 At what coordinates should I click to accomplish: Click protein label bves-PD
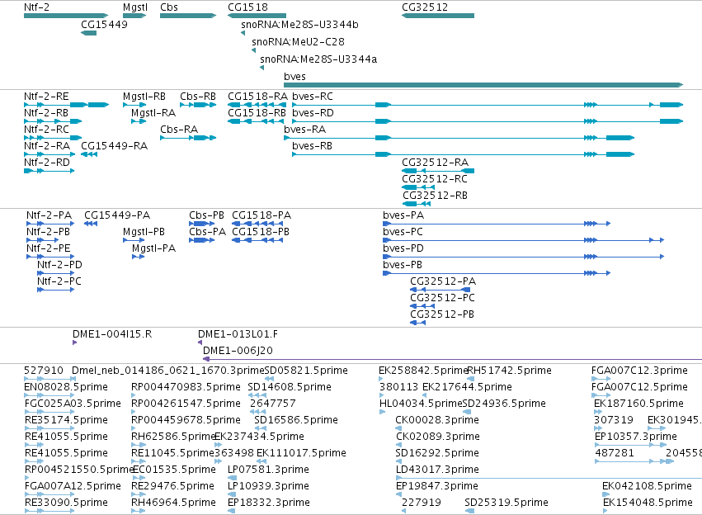403,248
